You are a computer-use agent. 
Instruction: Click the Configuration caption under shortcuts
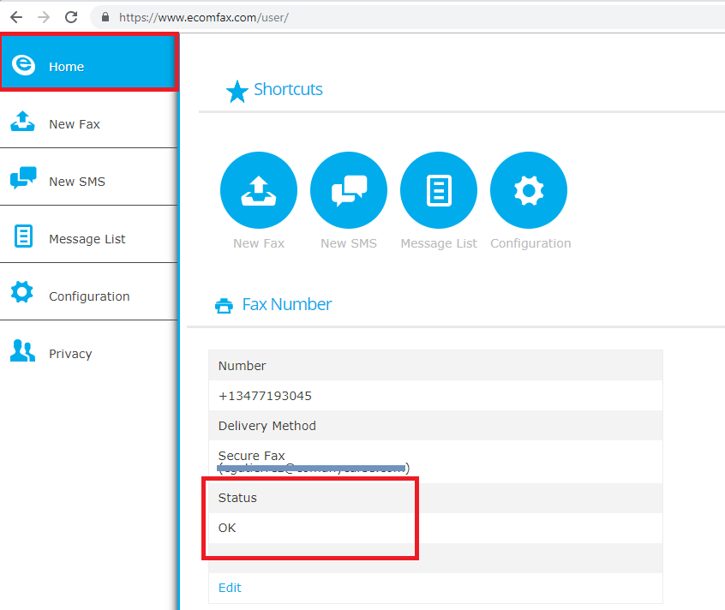click(x=530, y=243)
